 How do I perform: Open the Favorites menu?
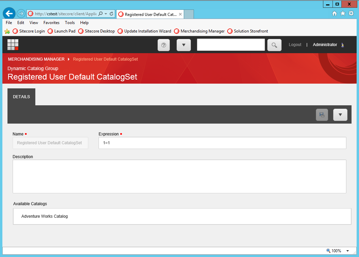[51, 23]
